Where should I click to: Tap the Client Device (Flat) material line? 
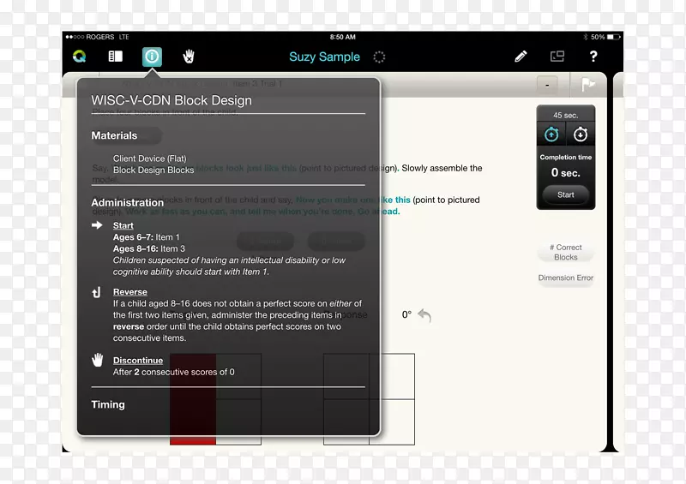tap(149, 158)
